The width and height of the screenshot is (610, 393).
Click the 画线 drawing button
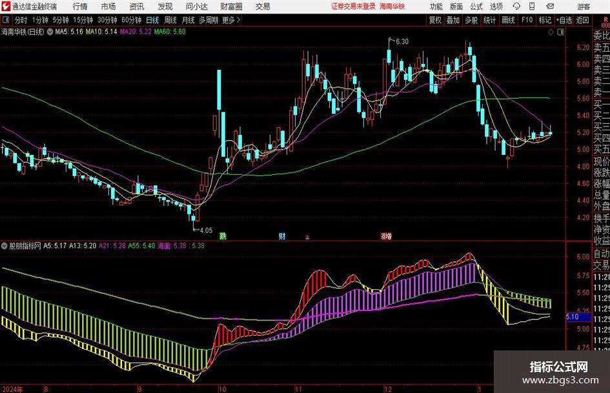click(508, 20)
